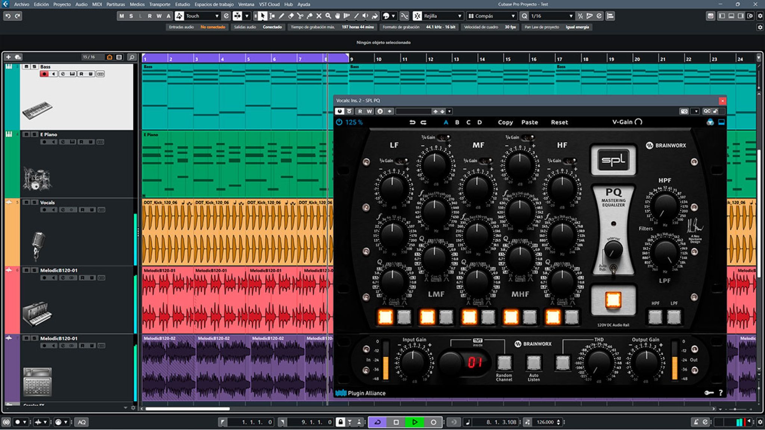The height and width of the screenshot is (430, 765).
Task: Open the Ayuda menu
Action: pyautogui.click(x=304, y=4)
